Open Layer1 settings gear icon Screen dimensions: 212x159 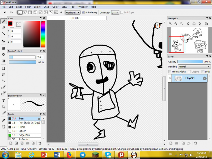(205, 78)
